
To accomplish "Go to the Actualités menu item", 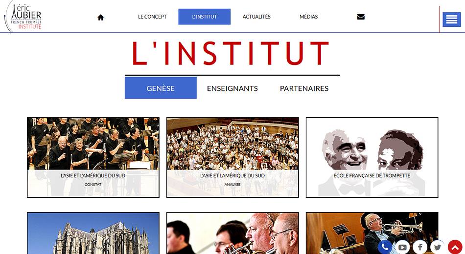I will point(256,17).
